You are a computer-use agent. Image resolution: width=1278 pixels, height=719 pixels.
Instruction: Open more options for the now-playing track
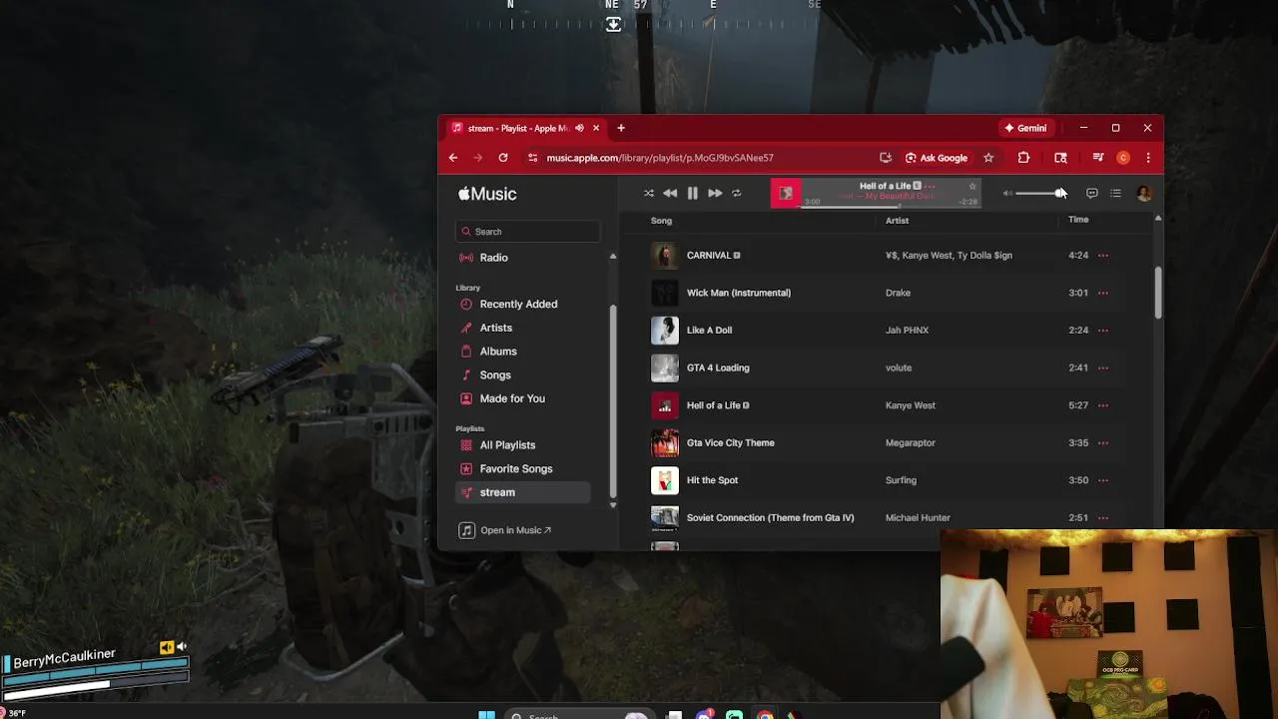[931, 186]
